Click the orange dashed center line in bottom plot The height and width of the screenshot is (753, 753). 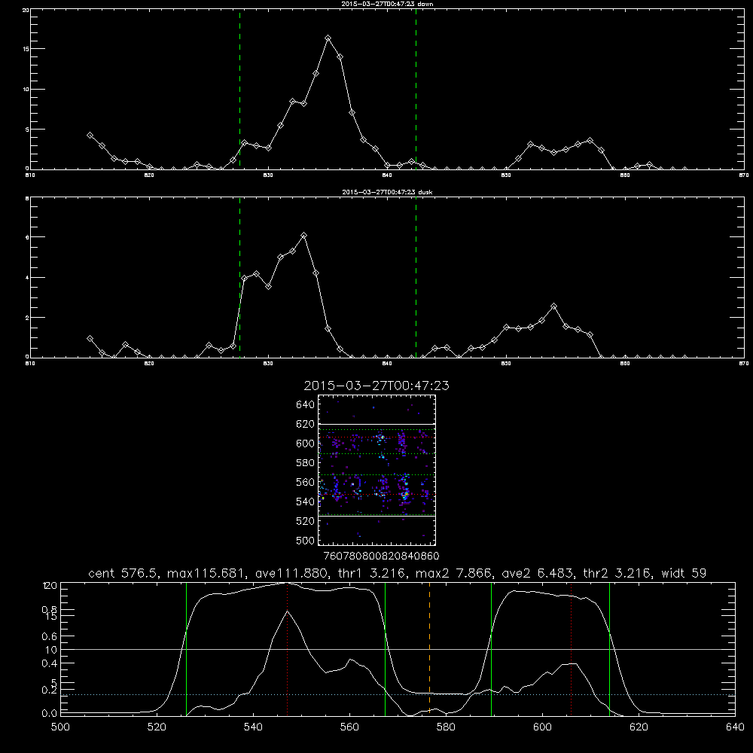coord(429,649)
